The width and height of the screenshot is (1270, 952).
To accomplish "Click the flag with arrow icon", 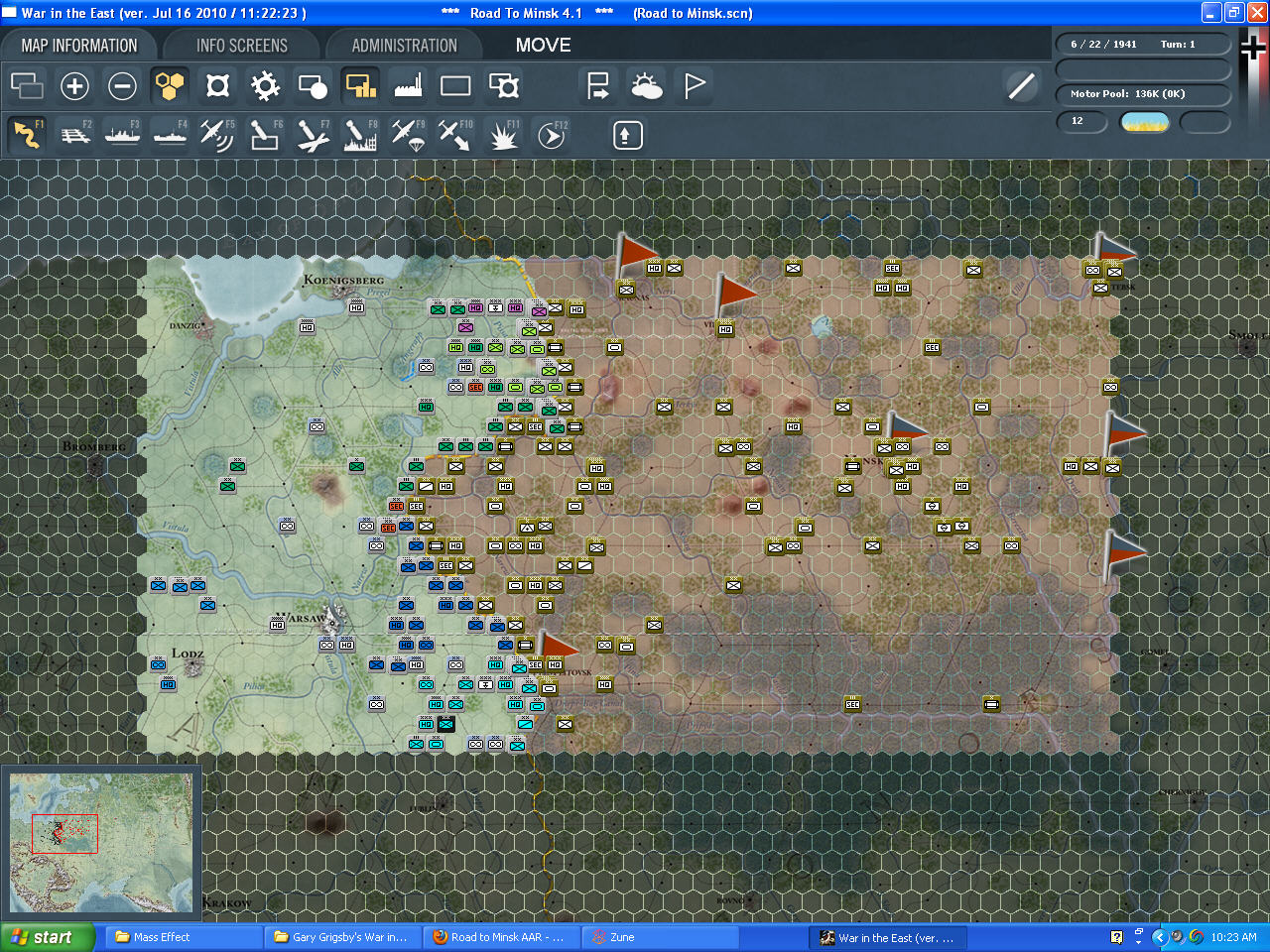I will coord(598,86).
